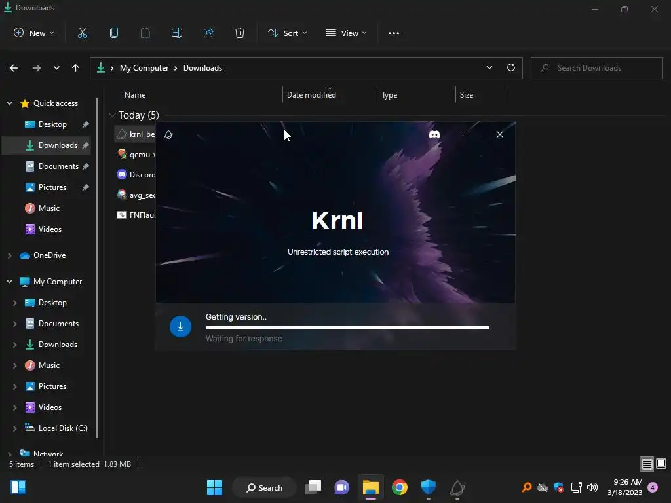Screen dimensions: 671x503
Task: Expand Local Disk (C:) node
Action: click(x=15, y=428)
